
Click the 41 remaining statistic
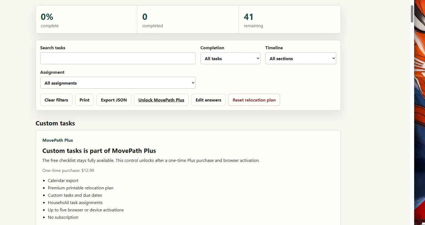[290, 20]
